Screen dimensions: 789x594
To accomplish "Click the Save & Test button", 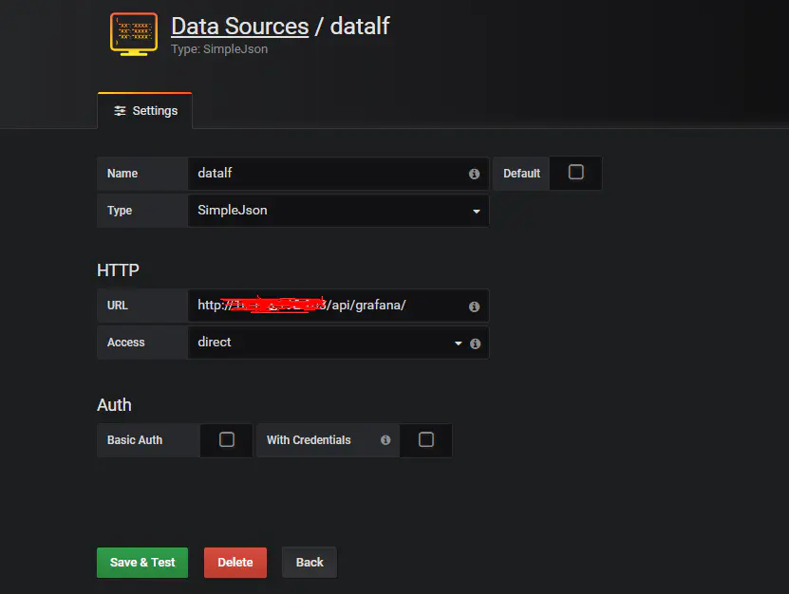I will coord(142,563).
